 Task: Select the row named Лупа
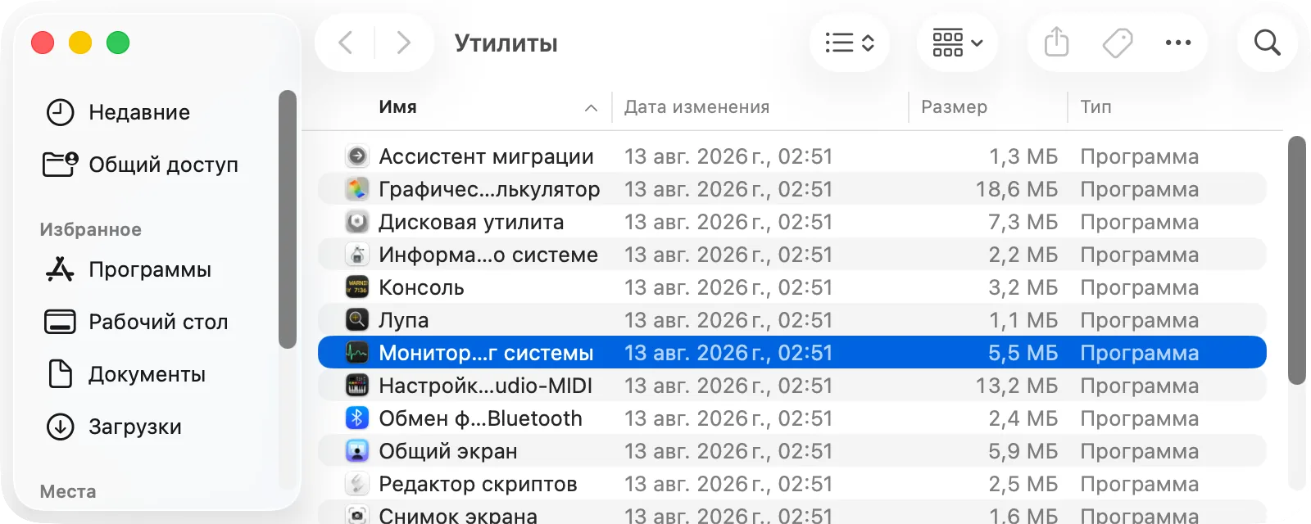pos(792,319)
